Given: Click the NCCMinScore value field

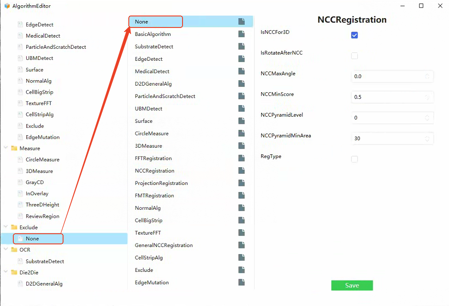Looking at the screenshot, I should pos(392,97).
